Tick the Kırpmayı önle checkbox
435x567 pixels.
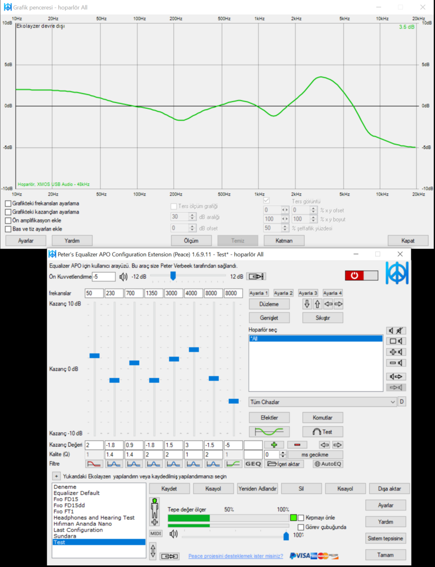point(301,518)
